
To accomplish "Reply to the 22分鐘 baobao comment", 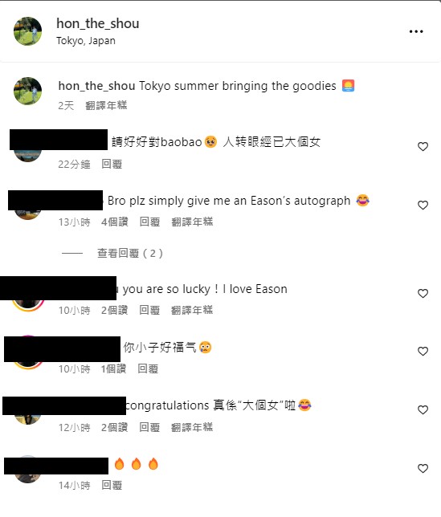I will (112, 164).
